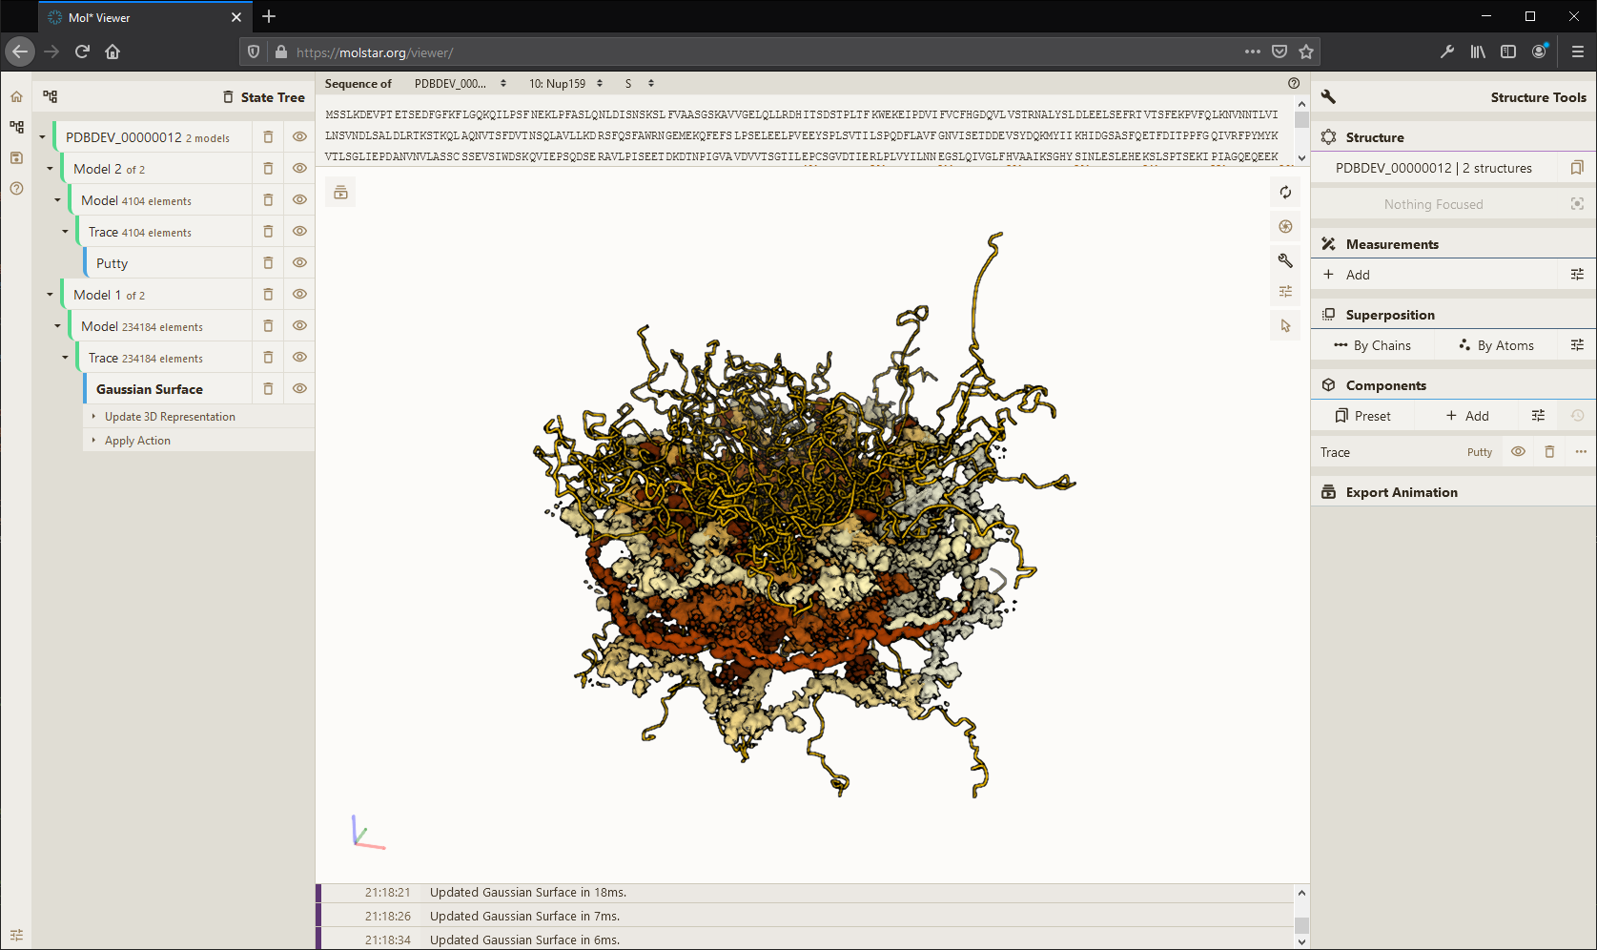Image resolution: width=1597 pixels, height=950 pixels.
Task: Open help icon in left sidebar
Action: click(x=16, y=189)
